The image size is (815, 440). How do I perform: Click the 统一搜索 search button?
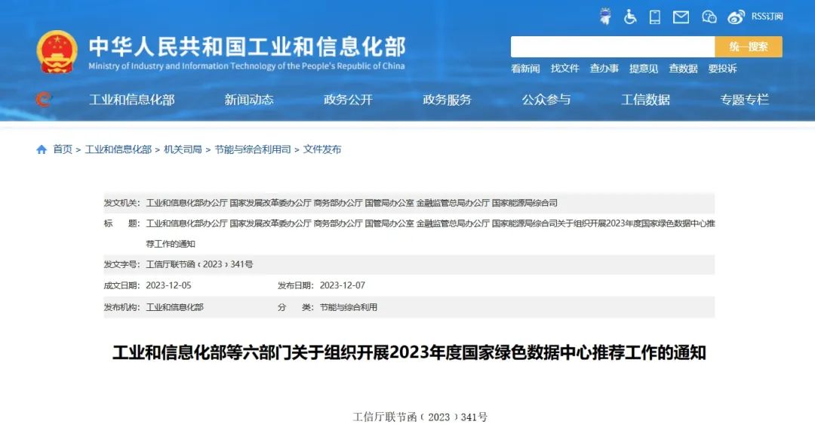(749, 47)
